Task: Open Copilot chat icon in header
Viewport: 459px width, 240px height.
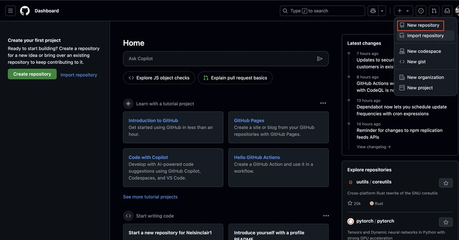Action: coord(373,11)
